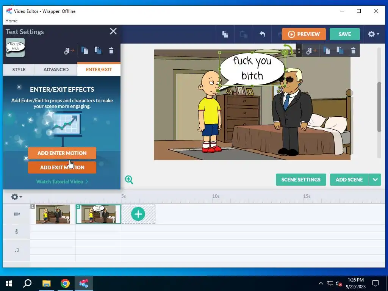Open the Watch Tutorial Video link

pos(62,181)
